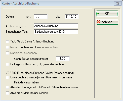Click the red X icon on Abbruch
This screenshot has height=101, width=123.
(98, 22)
